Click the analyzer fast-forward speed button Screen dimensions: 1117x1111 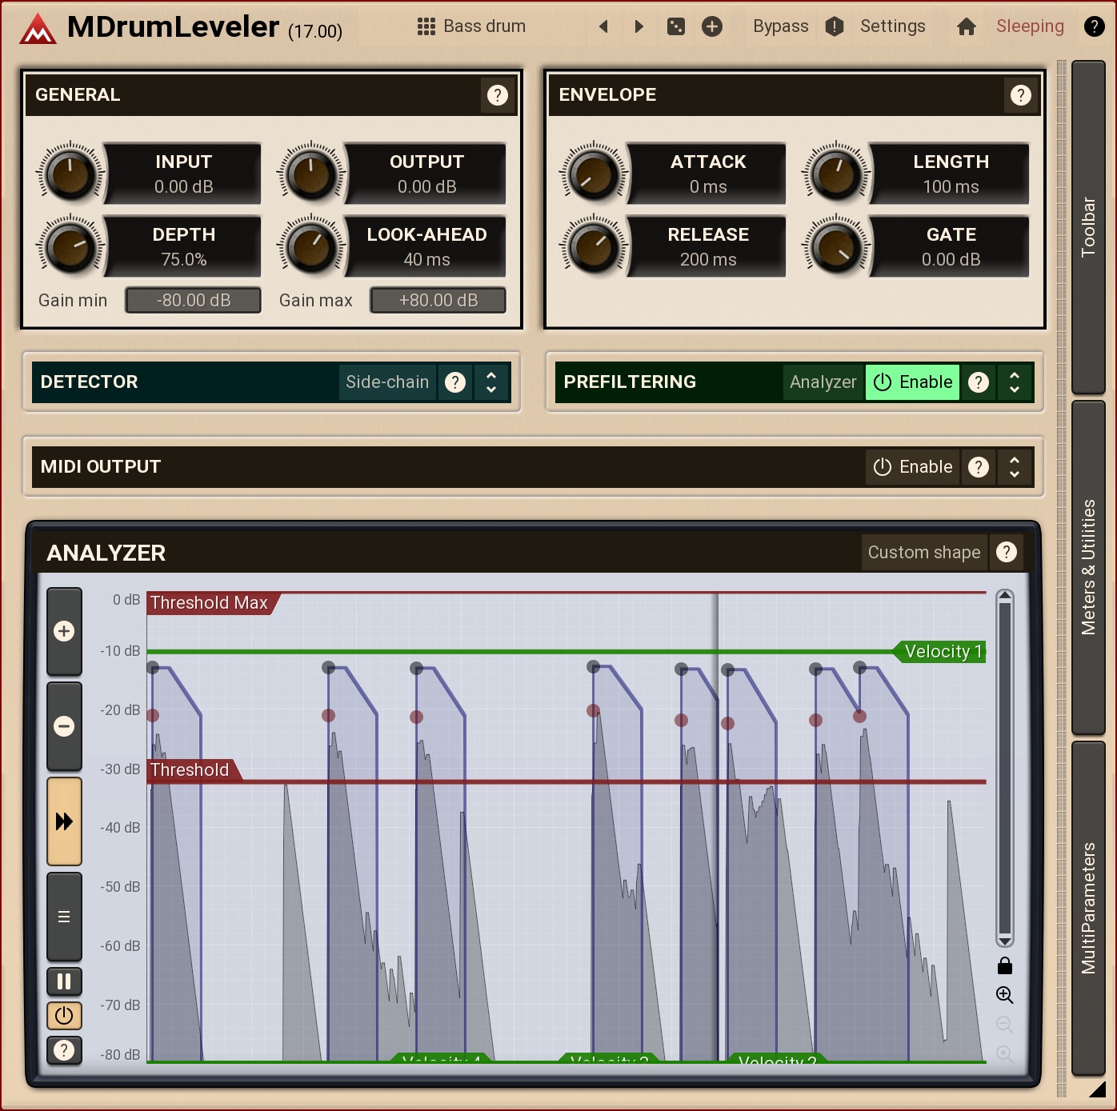click(64, 821)
